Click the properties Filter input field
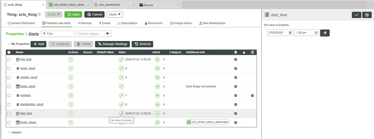This screenshot has width=374, height=139. pos(58,34)
